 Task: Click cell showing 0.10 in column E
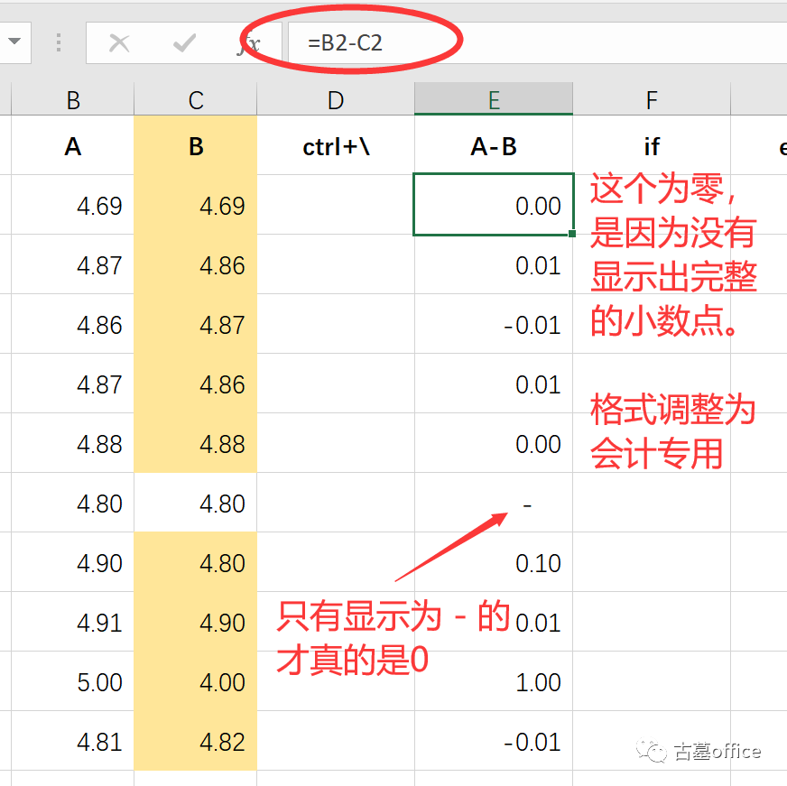coord(494,562)
